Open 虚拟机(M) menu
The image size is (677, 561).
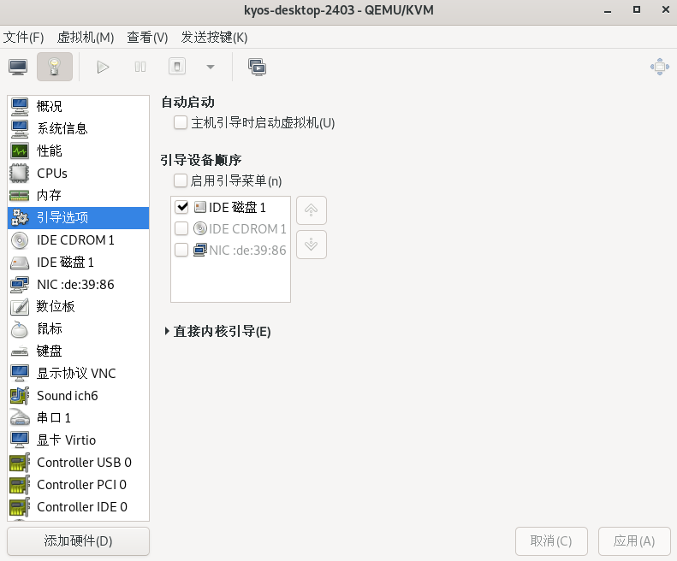[x=86, y=38]
